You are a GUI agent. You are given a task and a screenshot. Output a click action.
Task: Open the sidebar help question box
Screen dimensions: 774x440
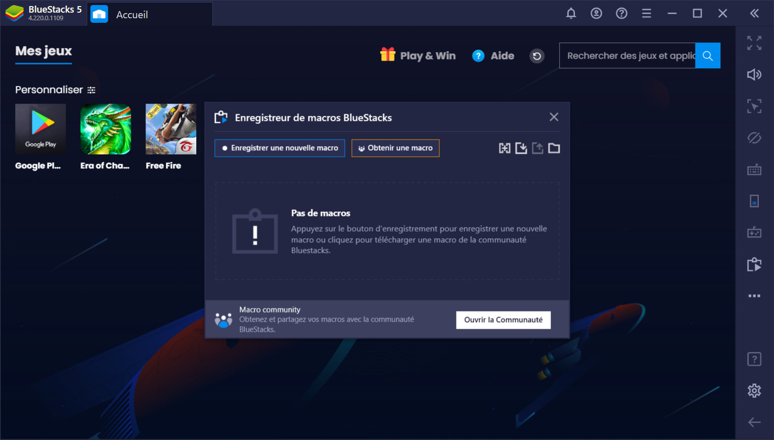pyautogui.click(x=754, y=359)
